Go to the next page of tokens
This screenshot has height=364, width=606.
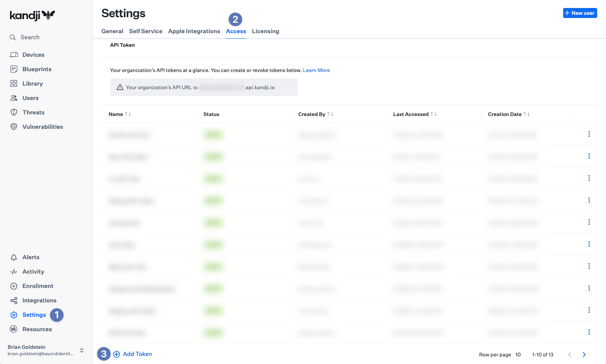(x=584, y=354)
